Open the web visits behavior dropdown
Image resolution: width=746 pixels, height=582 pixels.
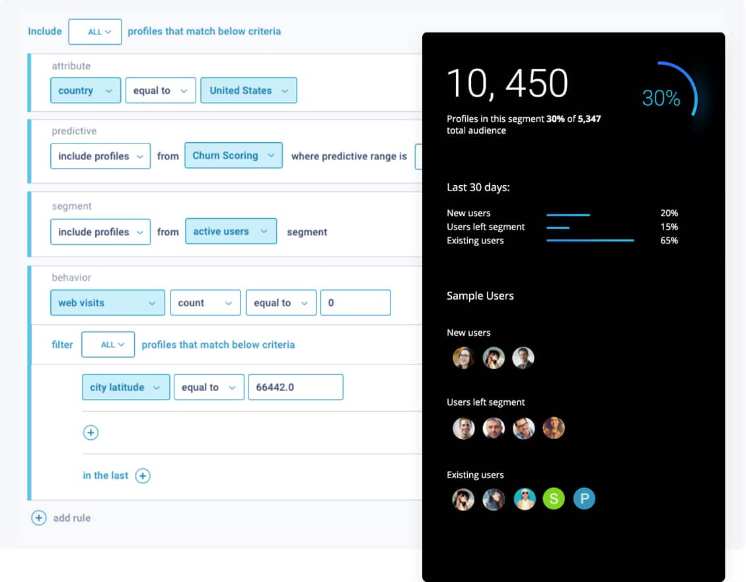(108, 303)
